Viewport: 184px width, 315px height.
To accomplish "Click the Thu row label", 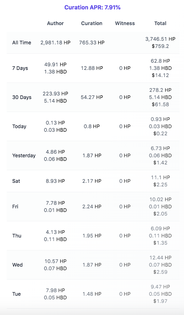I will click(x=17, y=236).
